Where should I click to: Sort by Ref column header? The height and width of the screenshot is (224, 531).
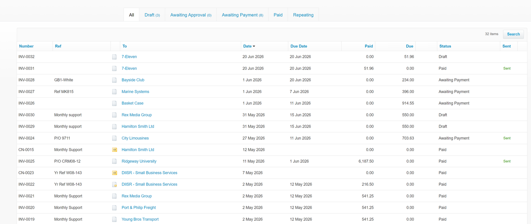coord(58,46)
